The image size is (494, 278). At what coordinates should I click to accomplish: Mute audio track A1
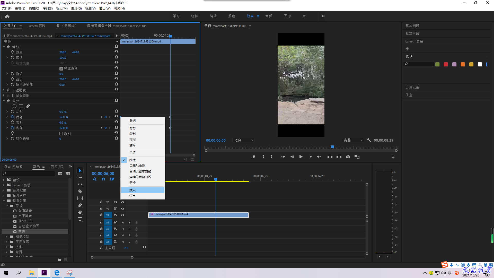pyautogui.click(x=122, y=222)
